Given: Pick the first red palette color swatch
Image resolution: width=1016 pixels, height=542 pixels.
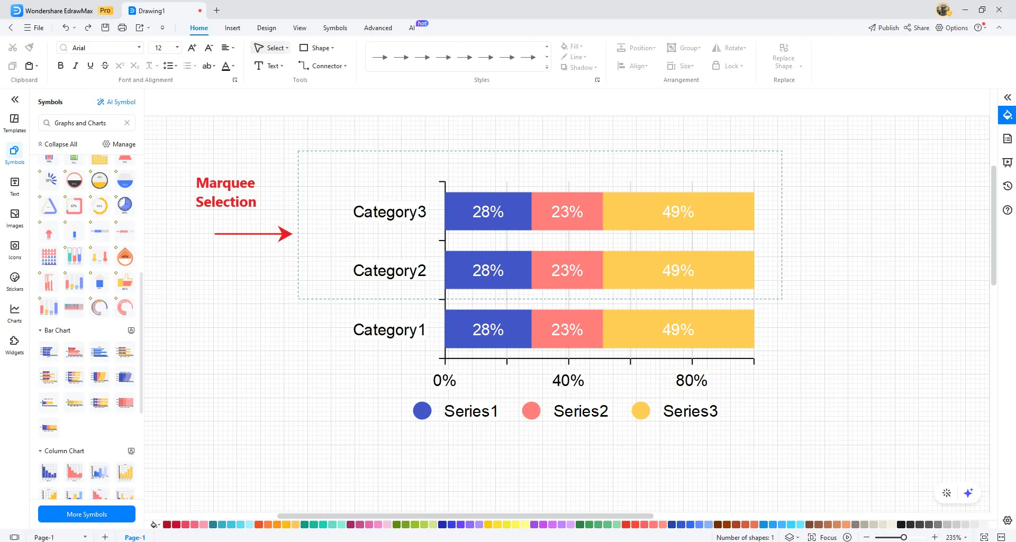Looking at the screenshot, I should pyautogui.click(x=167, y=525).
